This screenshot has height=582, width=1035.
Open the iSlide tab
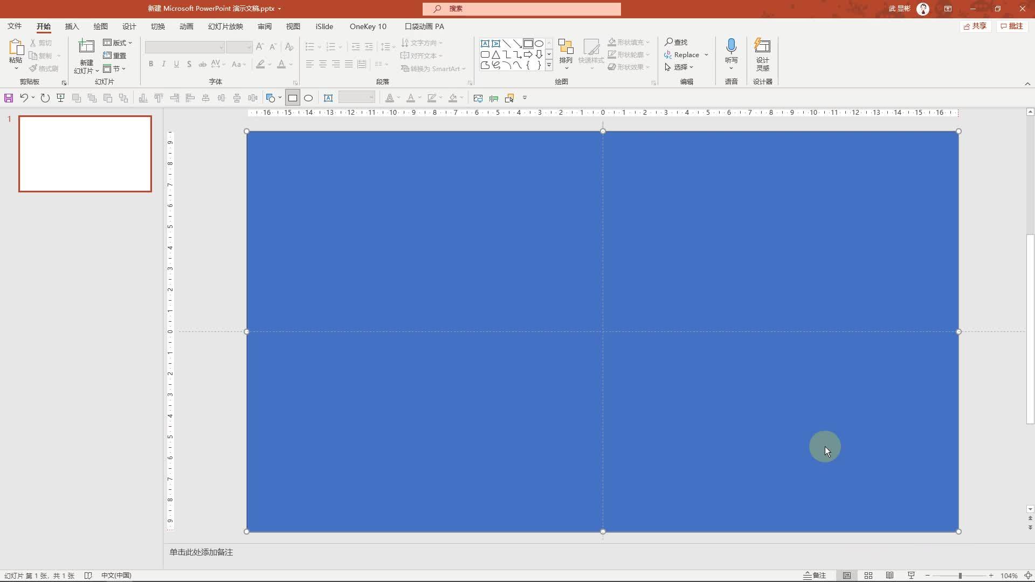coord(325,26)
